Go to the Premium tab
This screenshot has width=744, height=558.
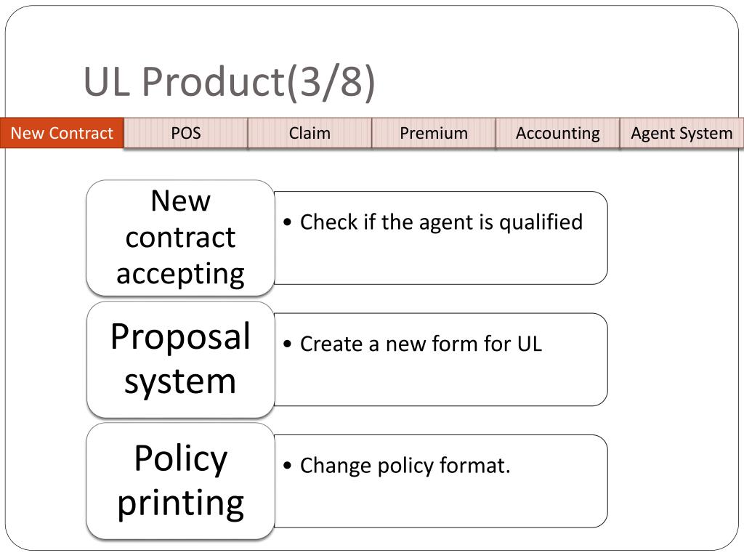[434, 133]
